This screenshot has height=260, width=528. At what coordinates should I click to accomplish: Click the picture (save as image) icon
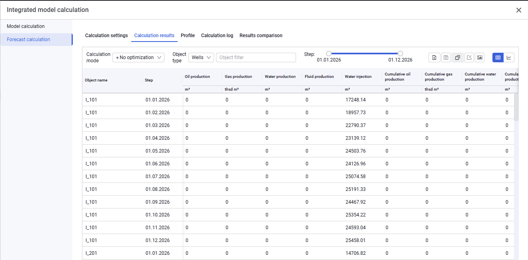480,58
